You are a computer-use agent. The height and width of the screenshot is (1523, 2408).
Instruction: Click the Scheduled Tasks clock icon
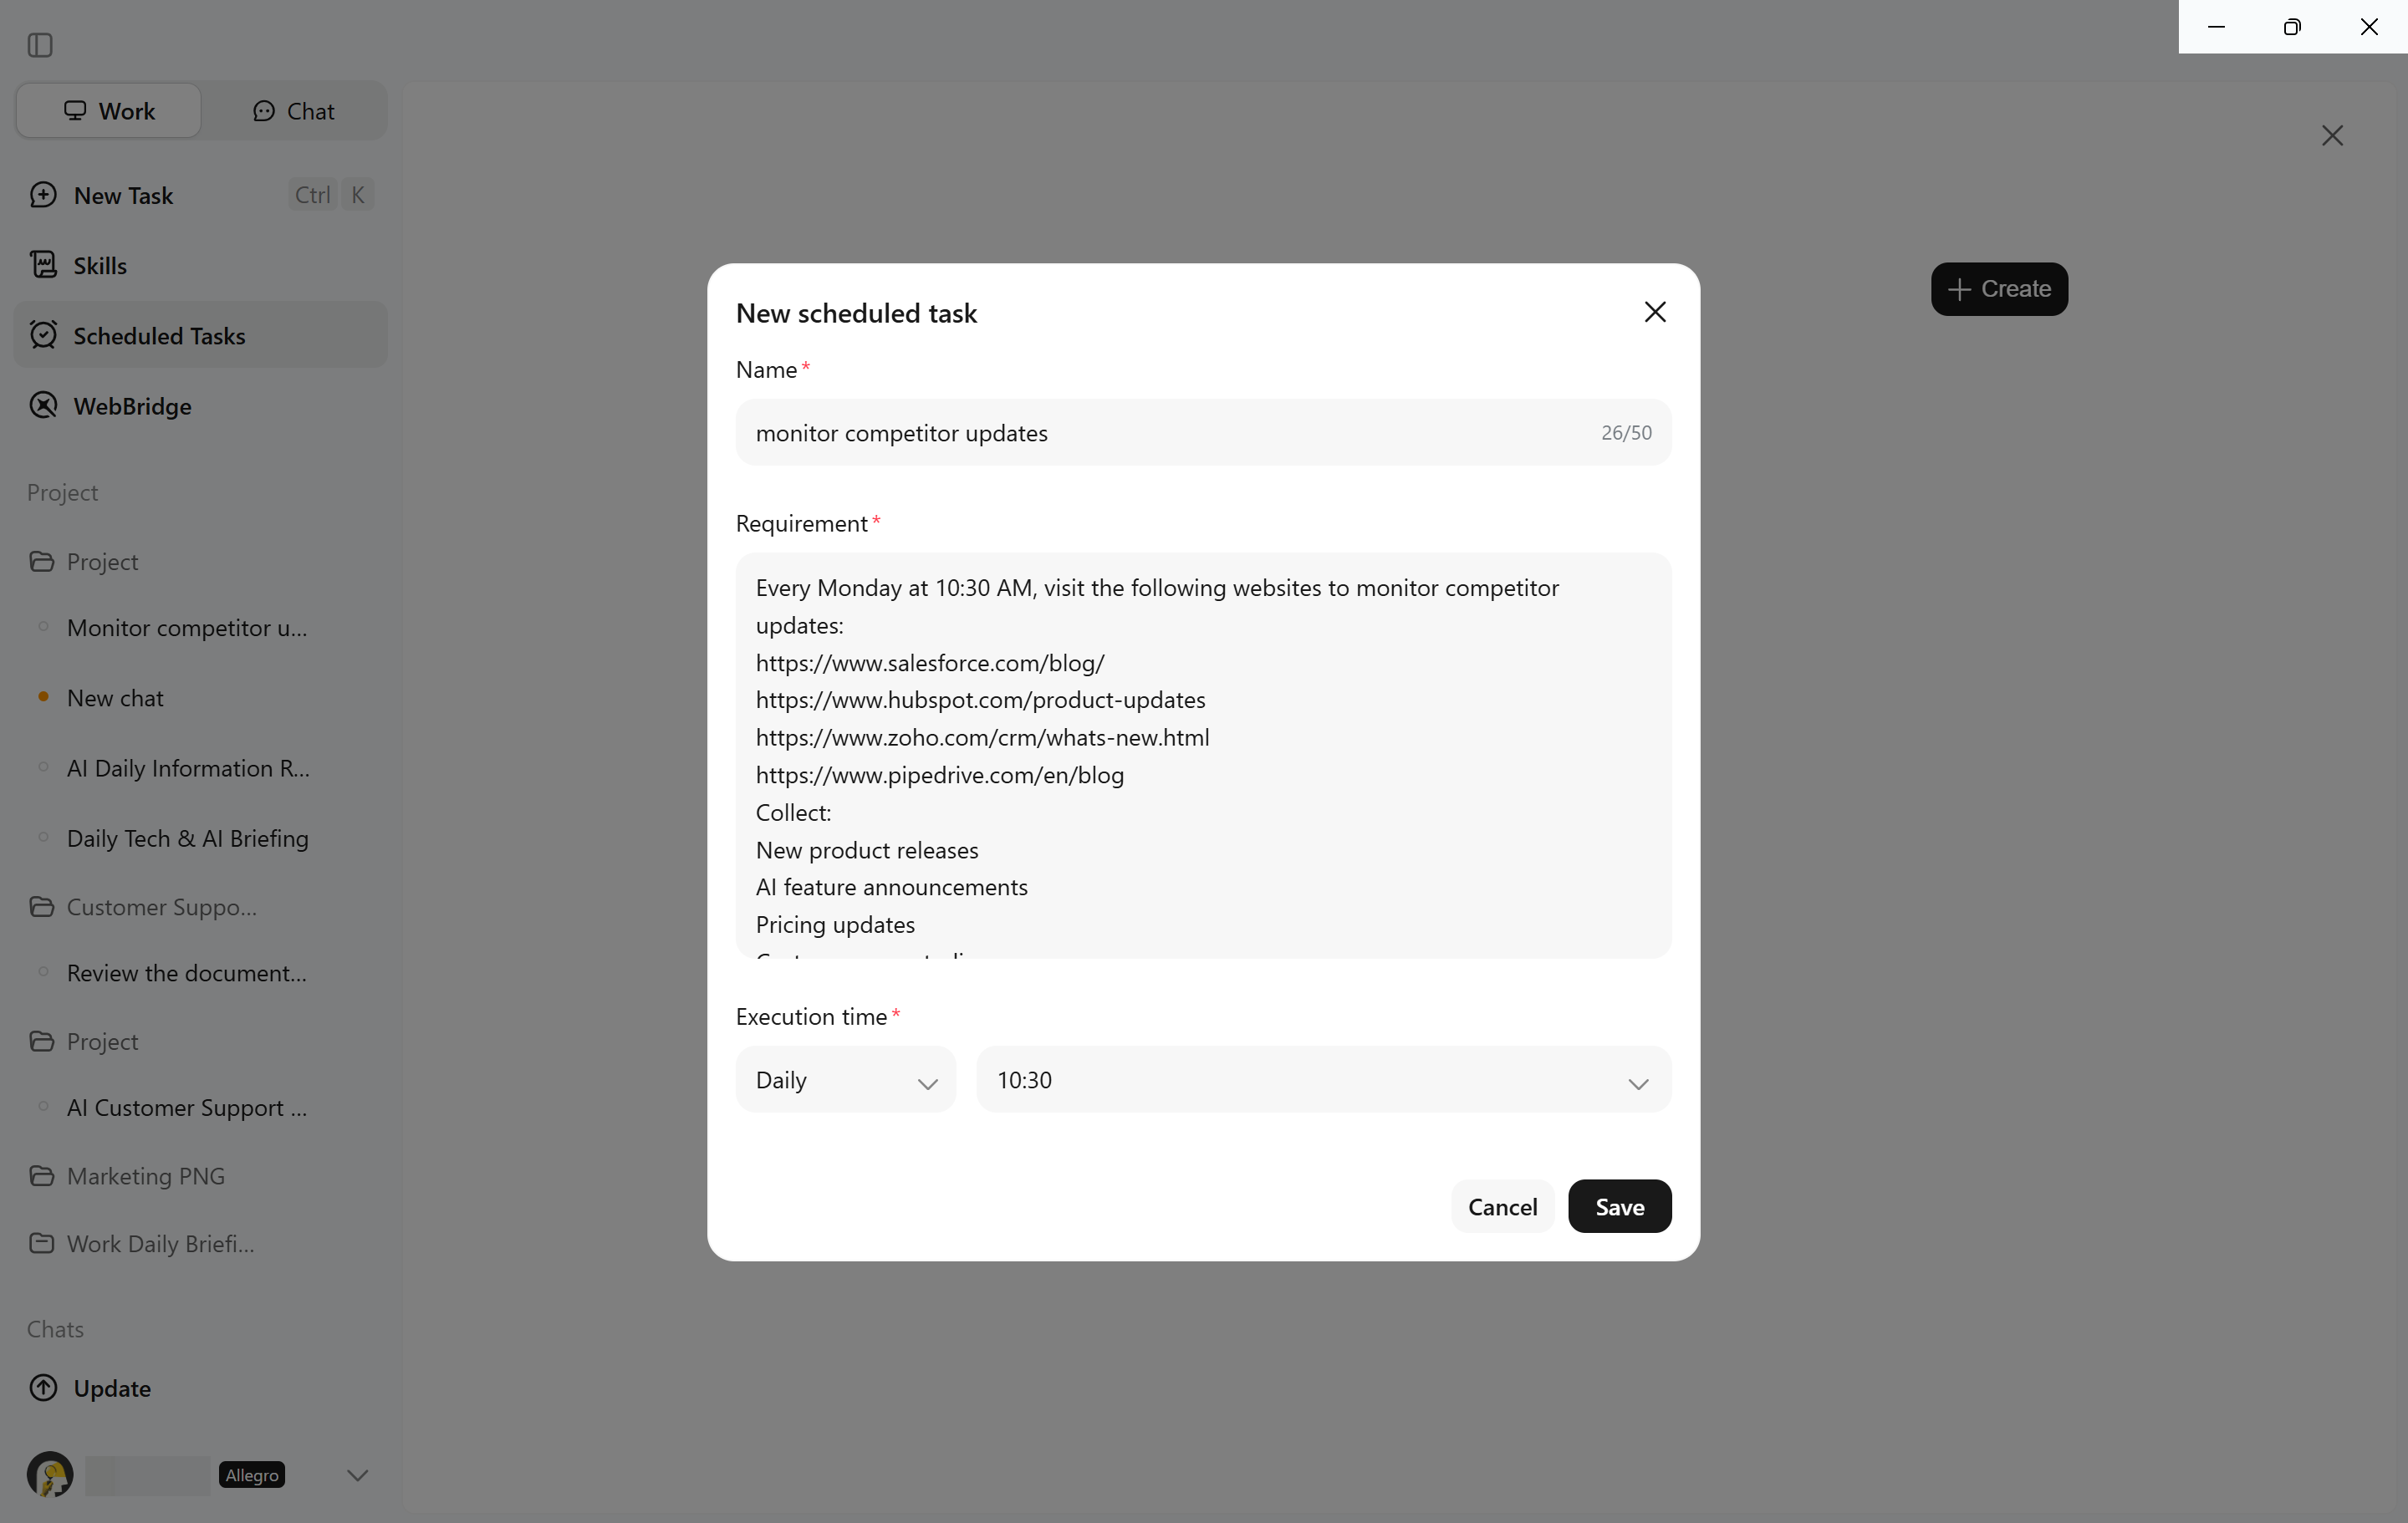pyautogui.click(x=43, y=335)
